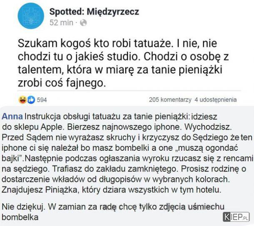254x226 pixels.
Task: Click the 52 min post timestamp
Action: [x=61, y=22]
